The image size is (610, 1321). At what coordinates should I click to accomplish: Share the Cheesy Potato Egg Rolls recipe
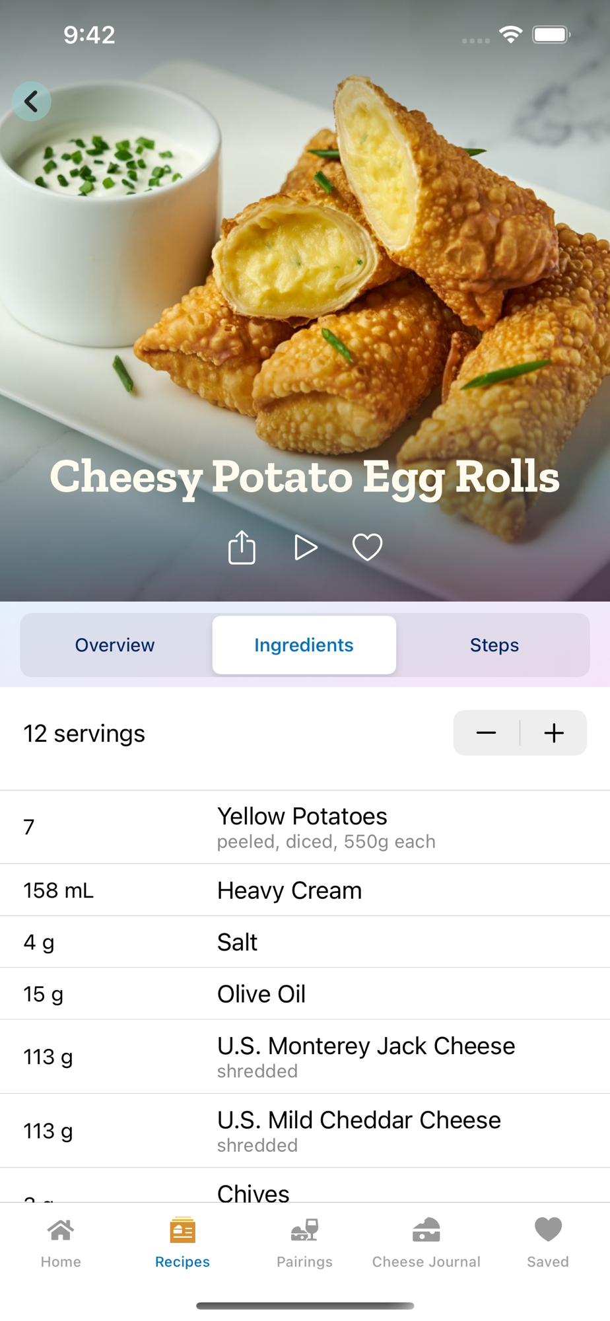(x=242, y=547)
